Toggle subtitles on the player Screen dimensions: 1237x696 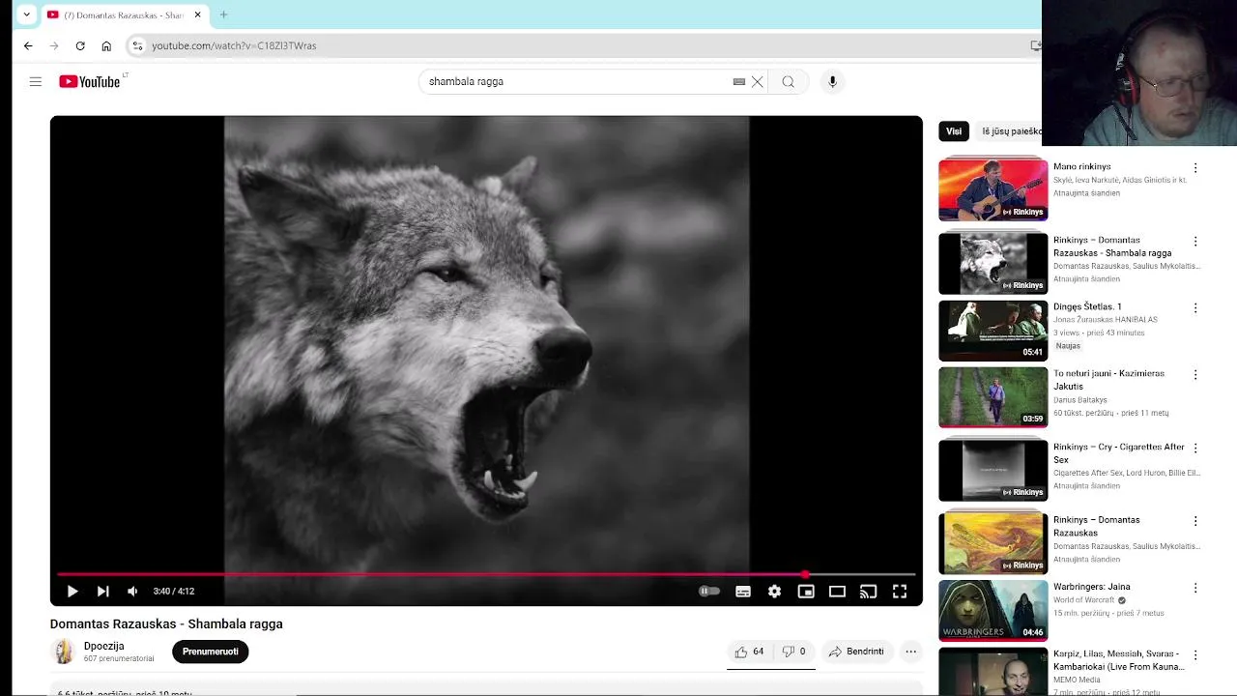pos(743,592)
